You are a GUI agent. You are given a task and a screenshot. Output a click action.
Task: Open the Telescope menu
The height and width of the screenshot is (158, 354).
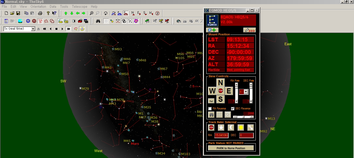click(x=79, y=6)
